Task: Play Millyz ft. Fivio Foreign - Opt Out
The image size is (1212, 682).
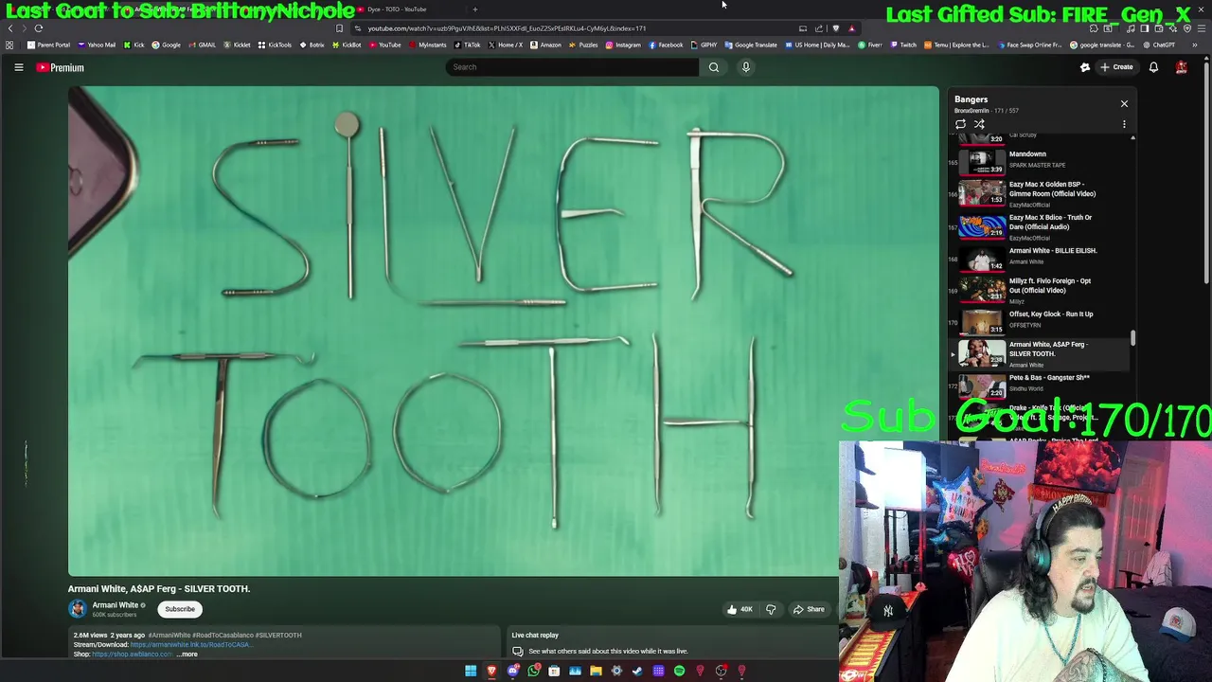Action: (1040, 289)
